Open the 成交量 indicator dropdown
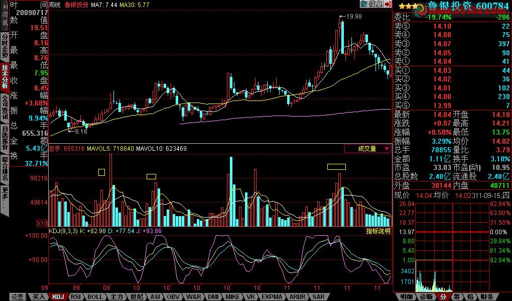The image size is (512, 301). (367, 149)
